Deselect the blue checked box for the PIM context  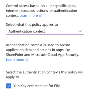coord(9,86)
